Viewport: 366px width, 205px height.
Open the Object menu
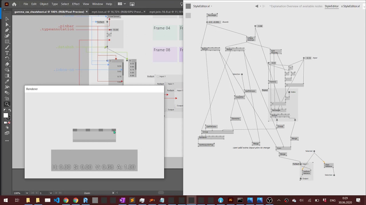click(x=44, y=4)
